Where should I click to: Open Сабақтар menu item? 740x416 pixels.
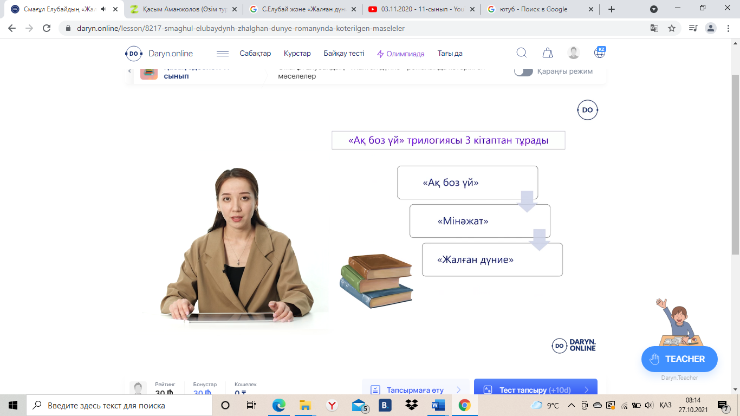[255, 53]
